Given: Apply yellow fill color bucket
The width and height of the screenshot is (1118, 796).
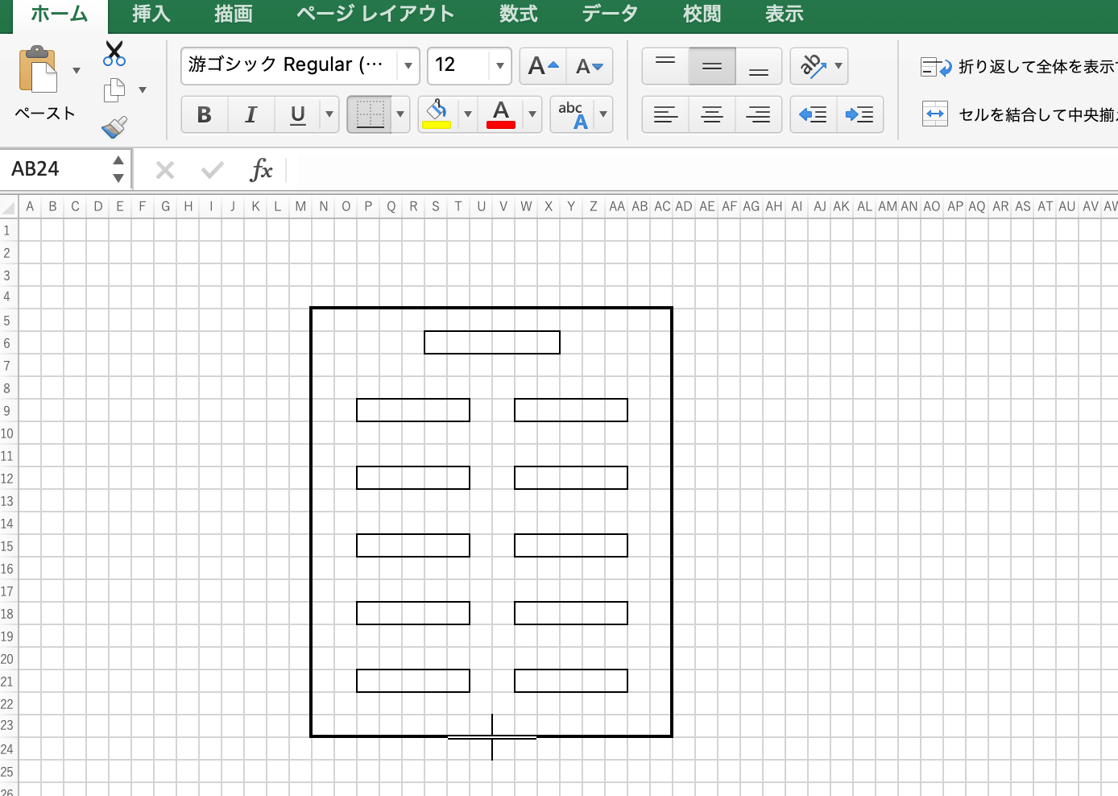Looking at the screenshot, I should click(x=437, y=114).
